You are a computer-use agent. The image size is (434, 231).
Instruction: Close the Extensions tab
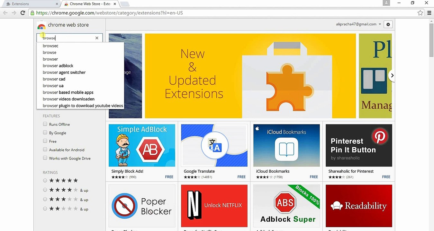57,4
